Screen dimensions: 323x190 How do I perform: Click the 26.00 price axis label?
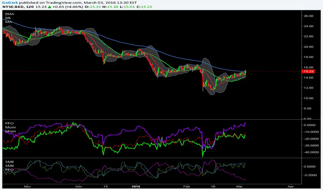pos(308,16)
